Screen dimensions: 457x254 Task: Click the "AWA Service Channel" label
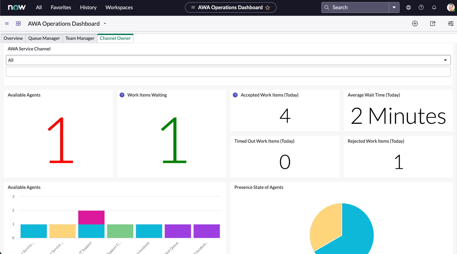coord(29,49)
